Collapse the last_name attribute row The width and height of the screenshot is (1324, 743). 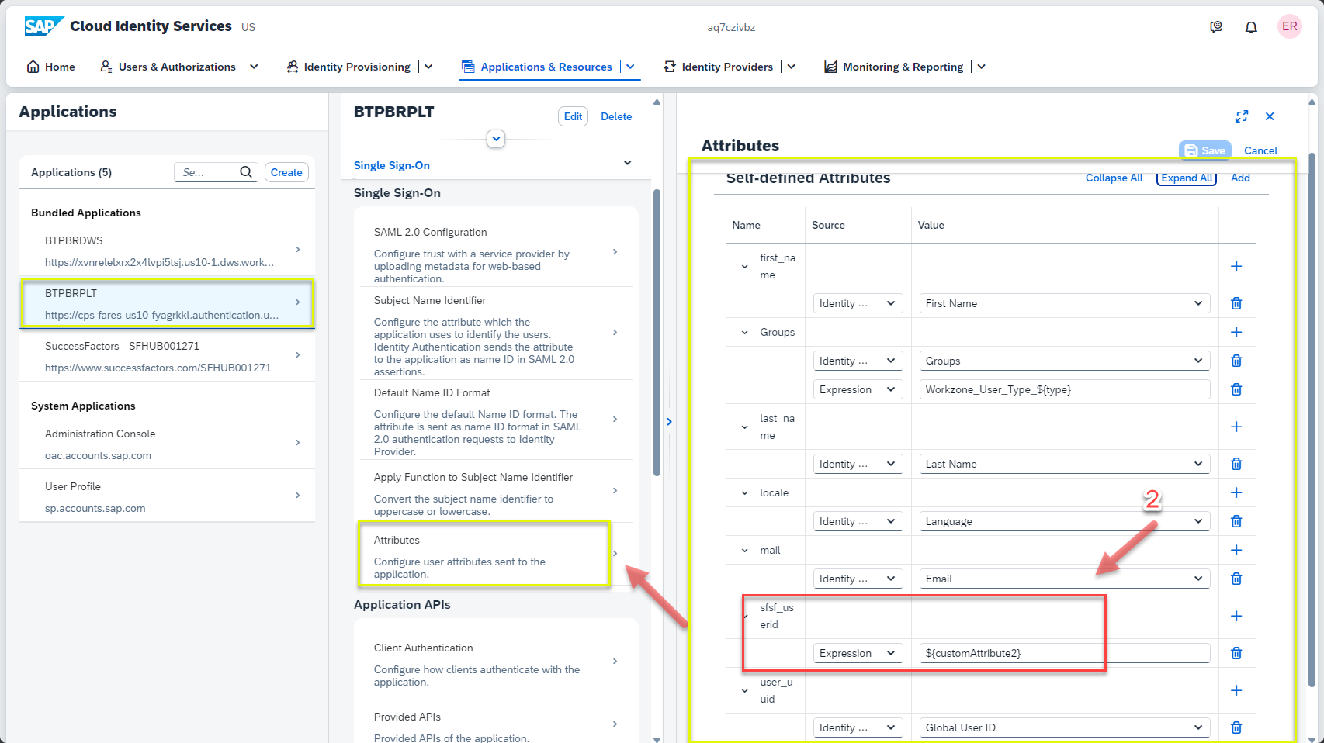[x=744, y=427]
